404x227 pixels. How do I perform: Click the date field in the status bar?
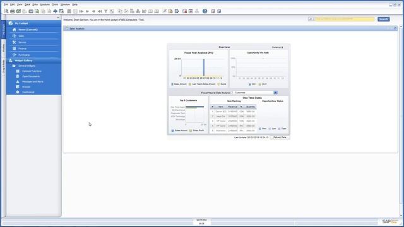point(201,220)
